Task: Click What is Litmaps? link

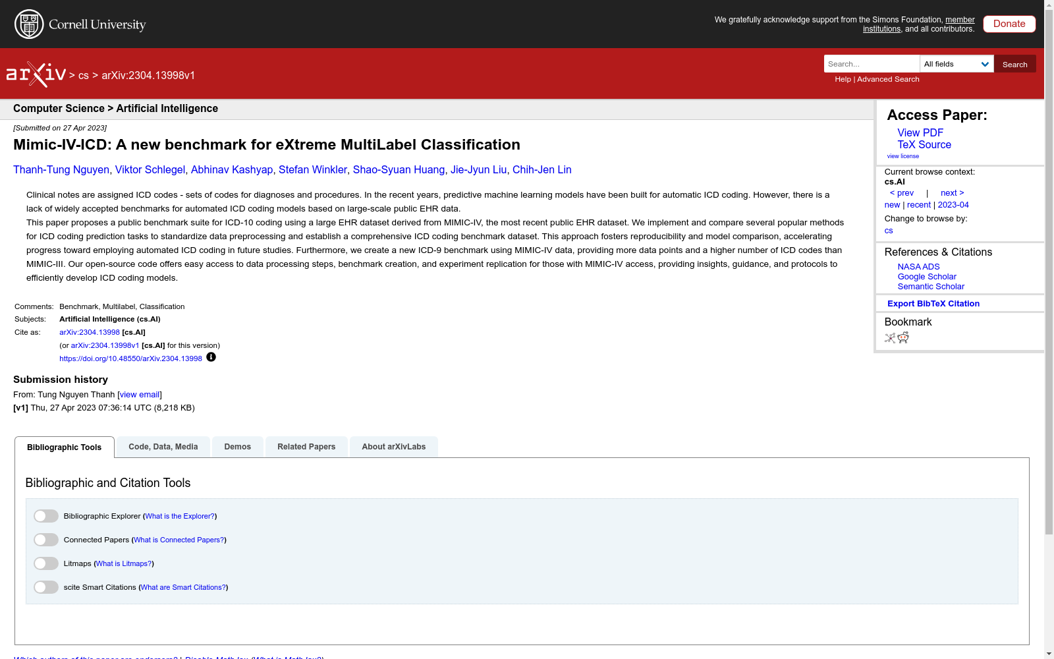Action: (124, 563)
